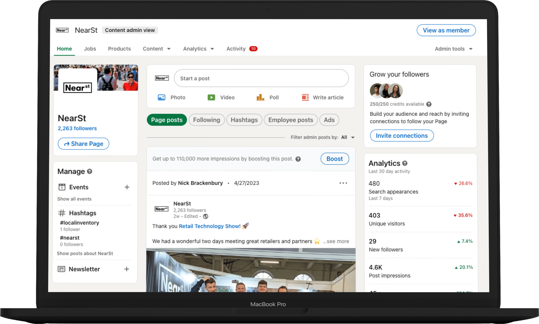Screen dimensions: 539x324
Task: Open credits available help icon
Action: coord(429,104)
